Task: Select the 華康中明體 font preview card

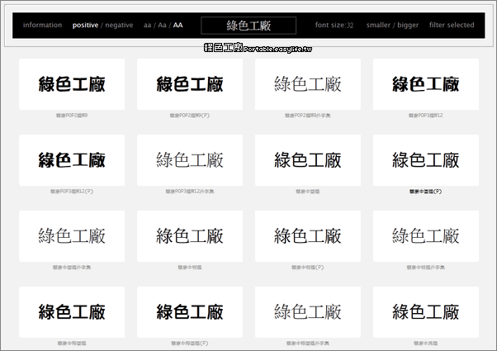Action: tap(190, 236)
